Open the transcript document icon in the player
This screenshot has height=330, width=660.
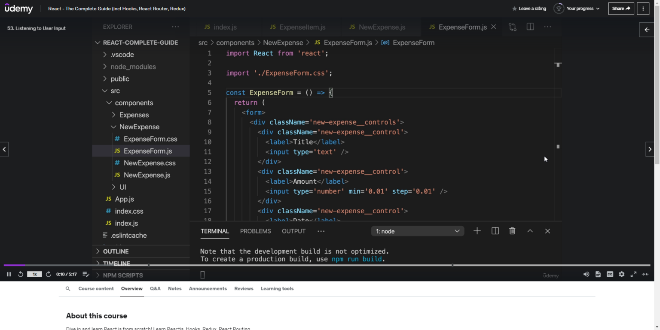598,275
